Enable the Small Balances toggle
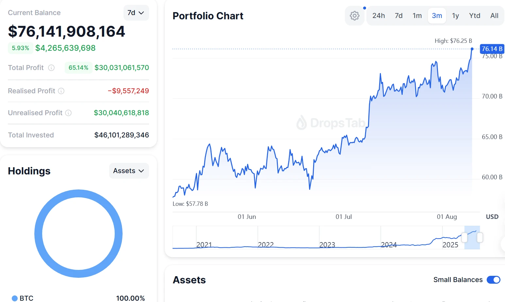 click(493, 280)
